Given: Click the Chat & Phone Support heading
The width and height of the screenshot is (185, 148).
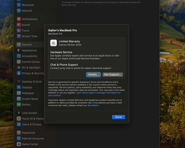Looking at the screenshot, I should pyautogui.click(x=64, y=65).
